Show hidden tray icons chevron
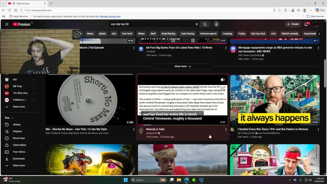The width and height of the screenshot is (327, 184). pos(289,180)
